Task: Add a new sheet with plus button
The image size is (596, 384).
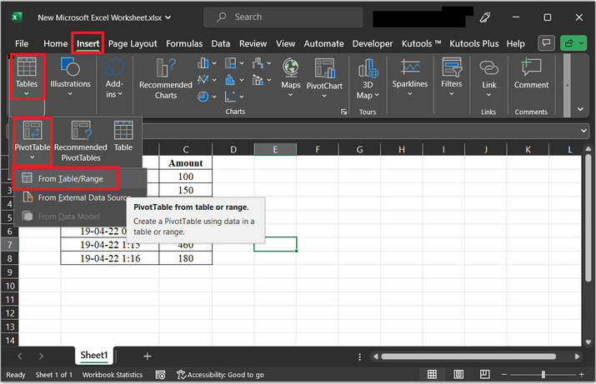Action: tap(148, 356)
